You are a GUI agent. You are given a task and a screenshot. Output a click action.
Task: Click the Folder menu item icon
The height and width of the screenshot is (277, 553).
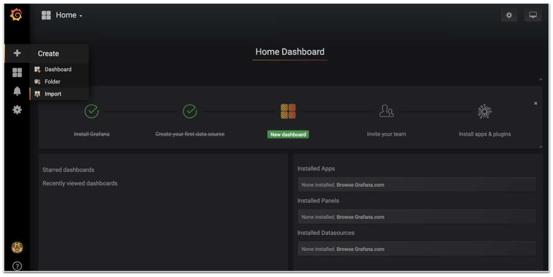[x=38, y=82]
